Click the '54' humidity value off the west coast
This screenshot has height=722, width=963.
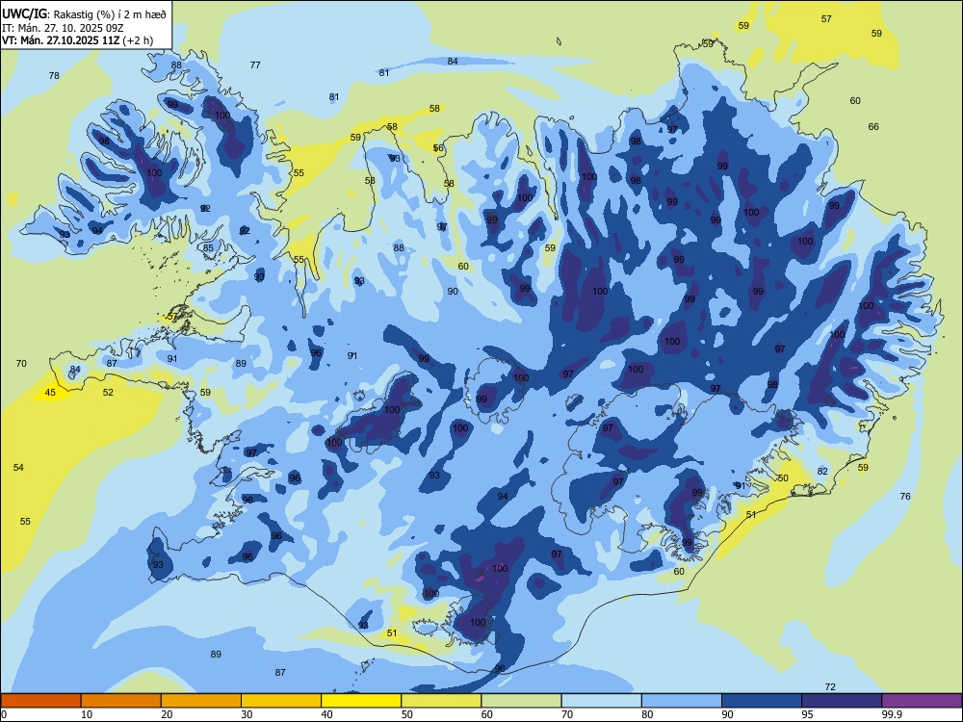tap(18, 467)
